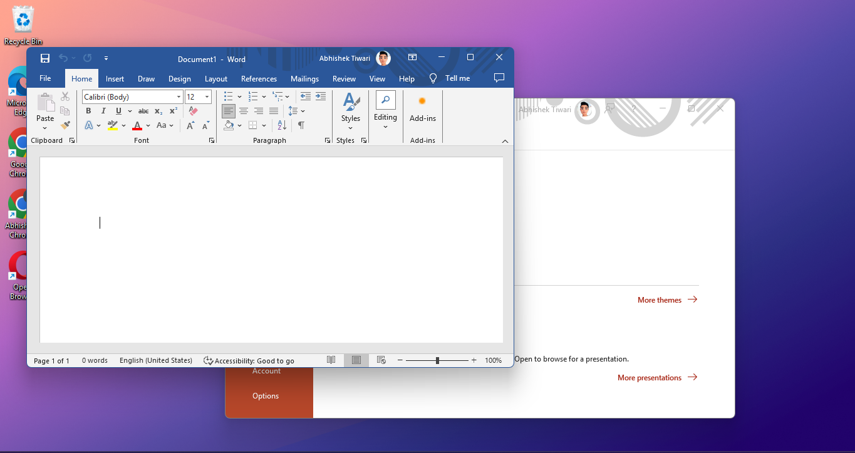Click the Copy icon in Clipboard group
The height and width of the screenshot is (453, 855).
[65, 111]
